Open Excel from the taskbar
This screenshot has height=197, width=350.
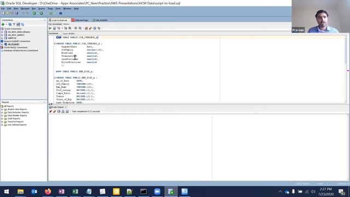pyautogui.click(x=75, y=192)
